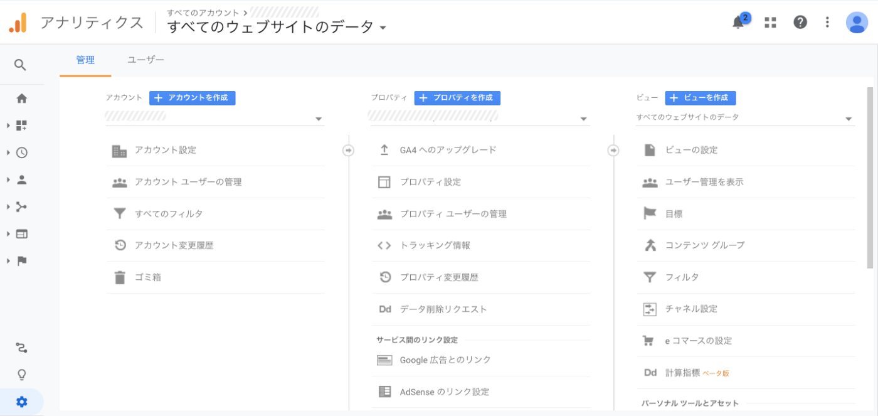This screenshot has width=878, height=416.
Task: Click the arrow between account and property columns
Action: [349, 151]
